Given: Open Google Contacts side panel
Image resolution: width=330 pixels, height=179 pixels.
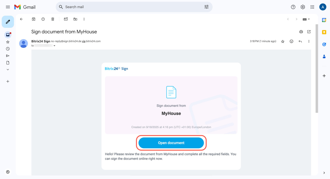Looking at the screenshot, I should pyautogui.click(x=324, y=56).
